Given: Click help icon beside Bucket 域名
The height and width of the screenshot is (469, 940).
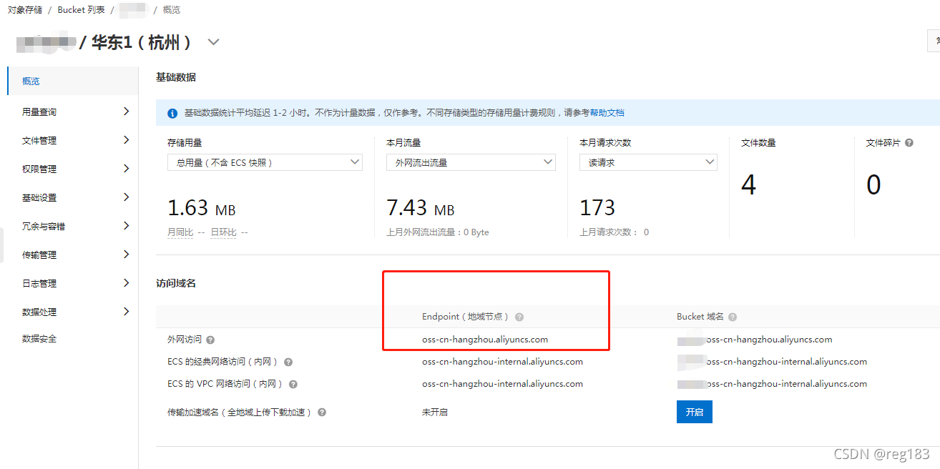Looking at the screenshot, I should coord(733,317).
